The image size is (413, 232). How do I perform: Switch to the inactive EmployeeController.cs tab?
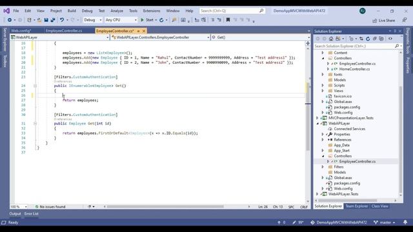coord(64,31)
